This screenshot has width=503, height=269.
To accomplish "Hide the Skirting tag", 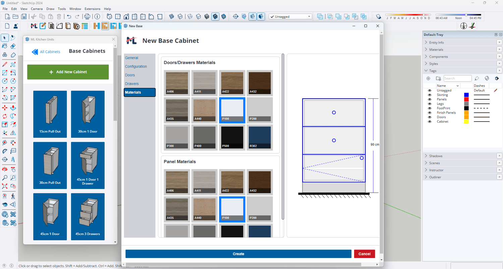I will tap(430, 95).
